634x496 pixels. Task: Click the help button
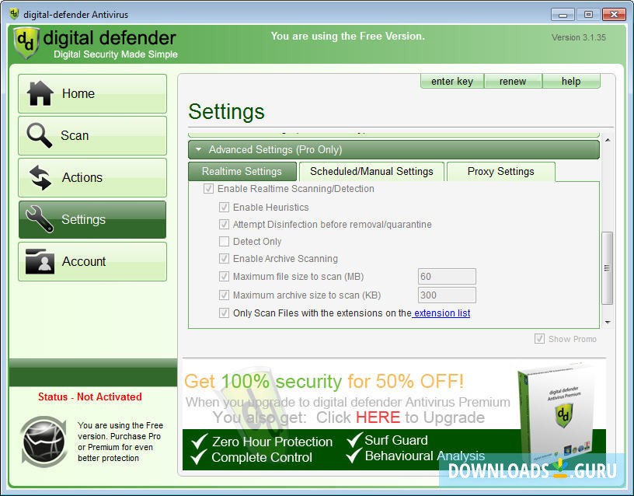(x=571, y=82)
